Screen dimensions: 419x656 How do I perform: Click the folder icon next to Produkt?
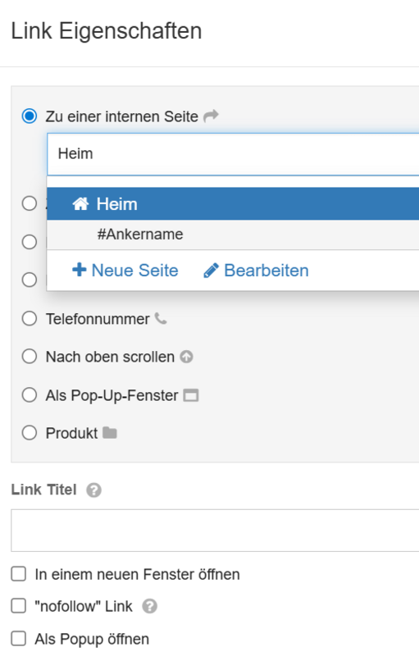(110, 433)
